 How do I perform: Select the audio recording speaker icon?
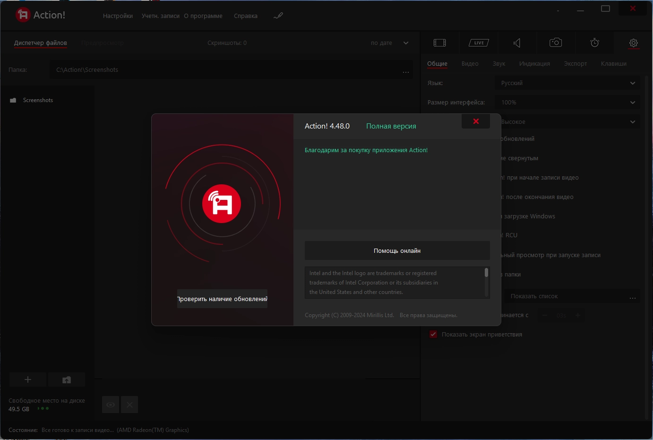517,43
